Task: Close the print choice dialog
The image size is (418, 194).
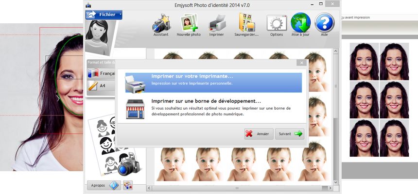Action: [301, 63]
